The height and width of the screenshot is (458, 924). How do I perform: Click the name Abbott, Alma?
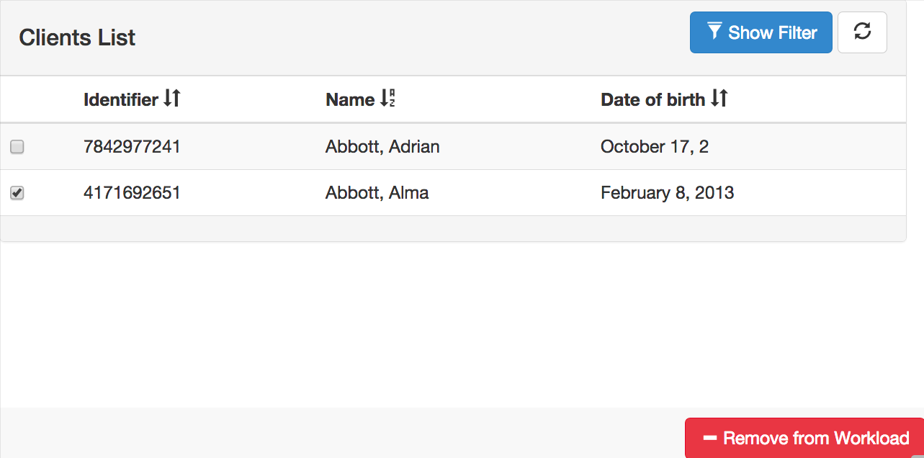click(377, 193)
